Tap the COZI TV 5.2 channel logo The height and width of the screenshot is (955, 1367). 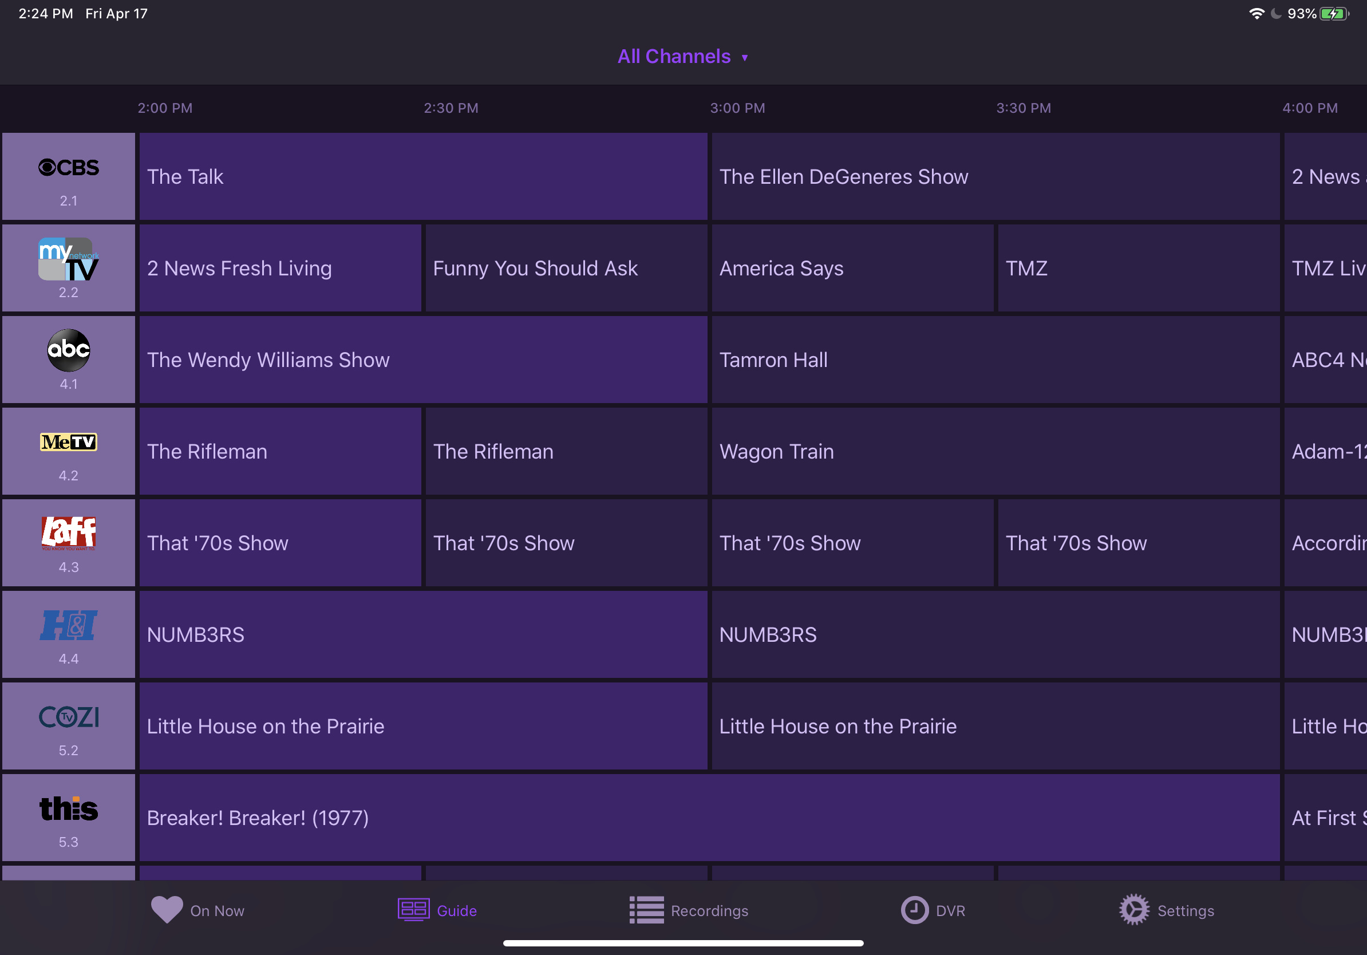point(69,717)
